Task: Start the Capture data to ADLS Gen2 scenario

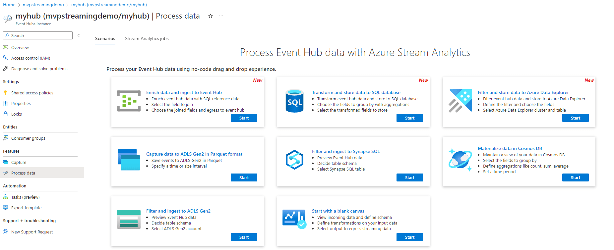Action: 244,177
